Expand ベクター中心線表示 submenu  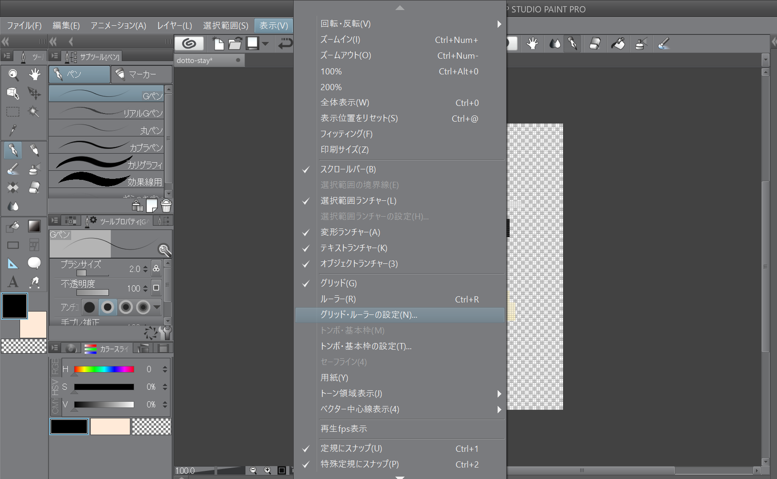(x=400, y=409)
